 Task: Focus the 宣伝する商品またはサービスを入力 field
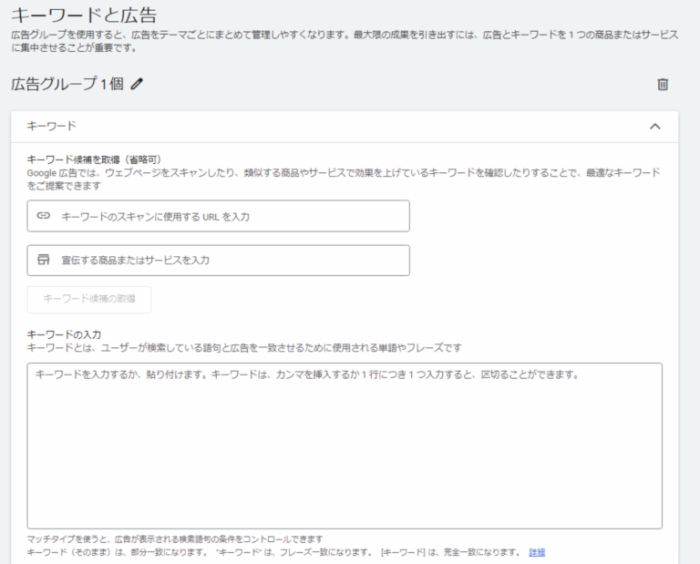(219, 261)
